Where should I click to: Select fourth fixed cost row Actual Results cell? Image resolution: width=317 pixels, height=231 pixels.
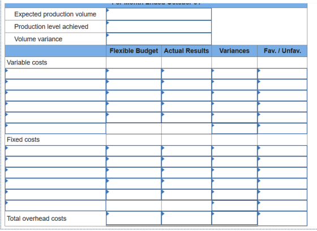pyautogui.click(x=186, y=184)
